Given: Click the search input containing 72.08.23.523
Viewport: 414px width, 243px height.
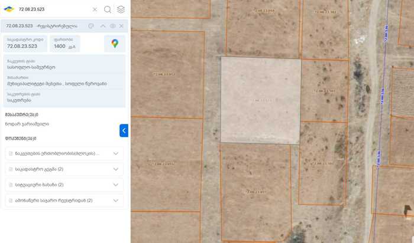Looking at the screenshot, I should 53,9.
